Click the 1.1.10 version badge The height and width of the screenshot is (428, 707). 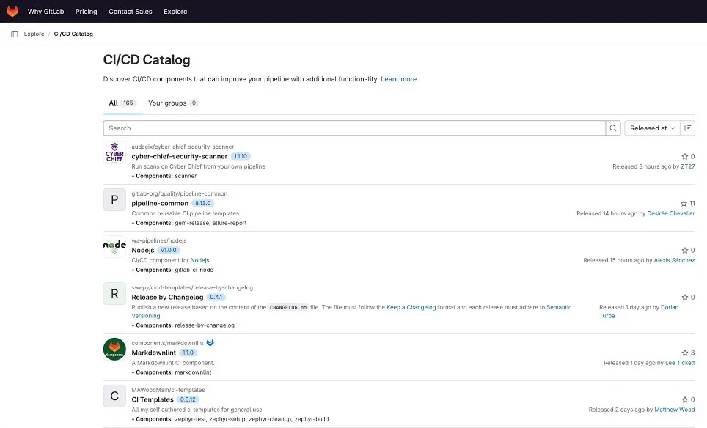pos(241,156)
